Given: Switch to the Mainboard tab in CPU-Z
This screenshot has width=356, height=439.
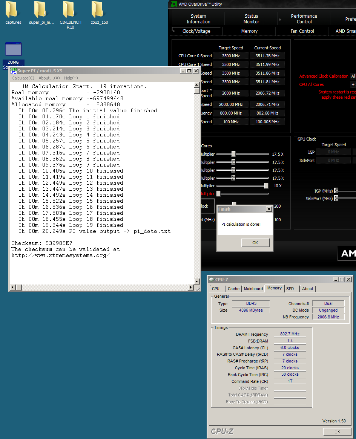Looking at the screenshot, I should (x=253, y=289).
